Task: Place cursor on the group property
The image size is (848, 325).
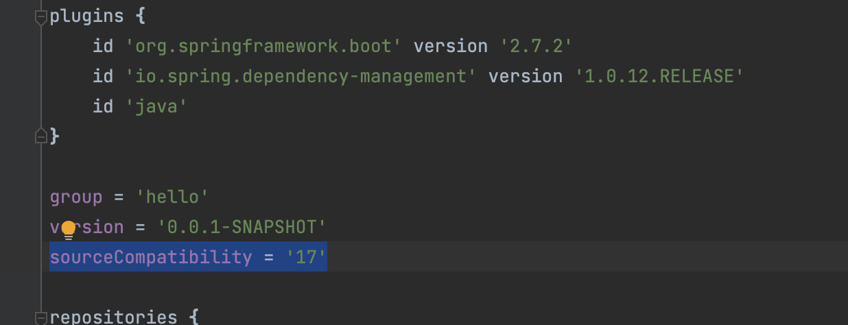Action: 75,197
